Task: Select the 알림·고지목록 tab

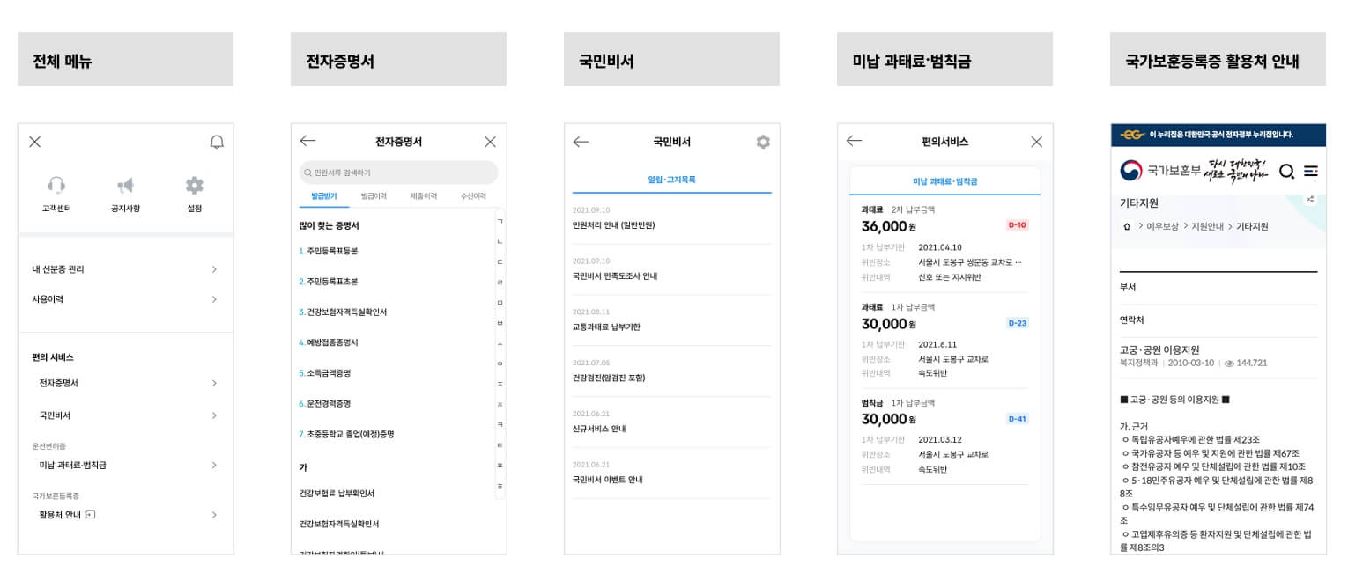Action: (x=672, y=180)
